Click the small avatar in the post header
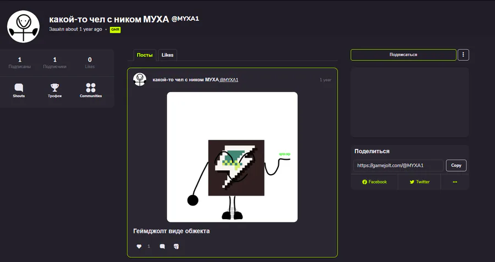 tap(140, 80)
